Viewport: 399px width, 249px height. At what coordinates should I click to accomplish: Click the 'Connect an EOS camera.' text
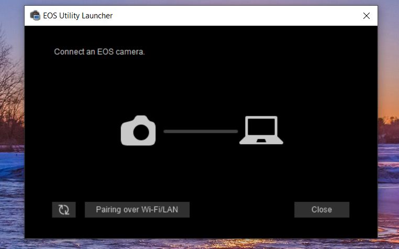99,52
